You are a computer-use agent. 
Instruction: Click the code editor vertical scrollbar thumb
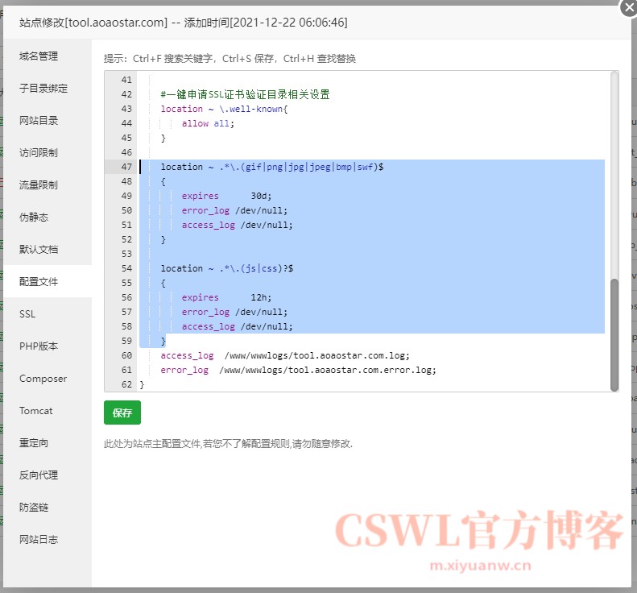click(614, 333)
